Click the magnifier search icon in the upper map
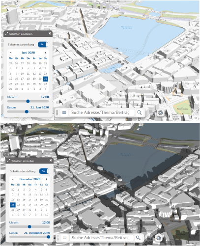Screen dimensions: 200x246 140,112
